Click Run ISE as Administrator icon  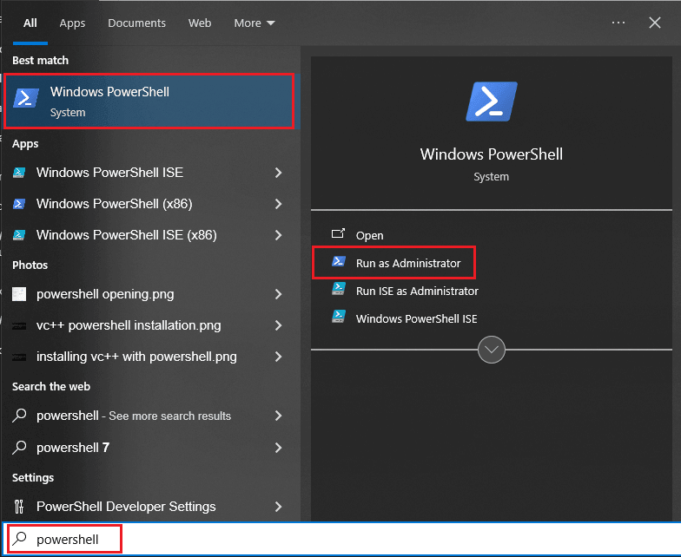point(339,289)
